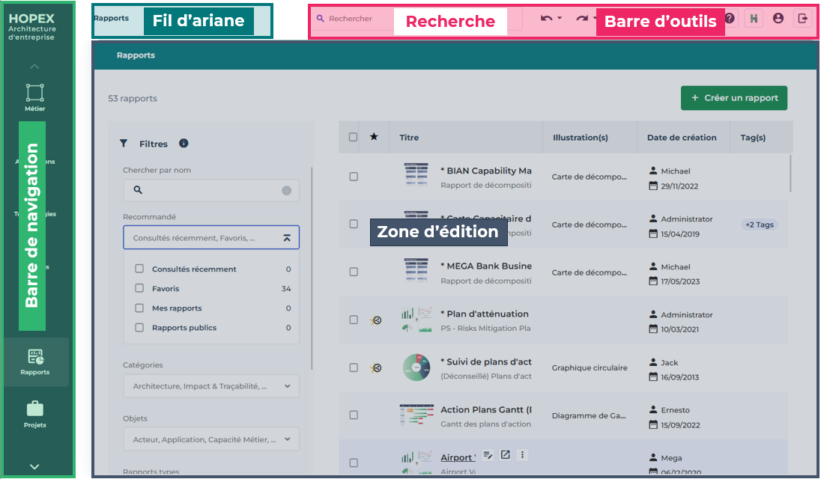Collapse the Recommandé dropdown
Viewport: 821px width, 479px height.
pyautogui.click(x=286, y=238)
